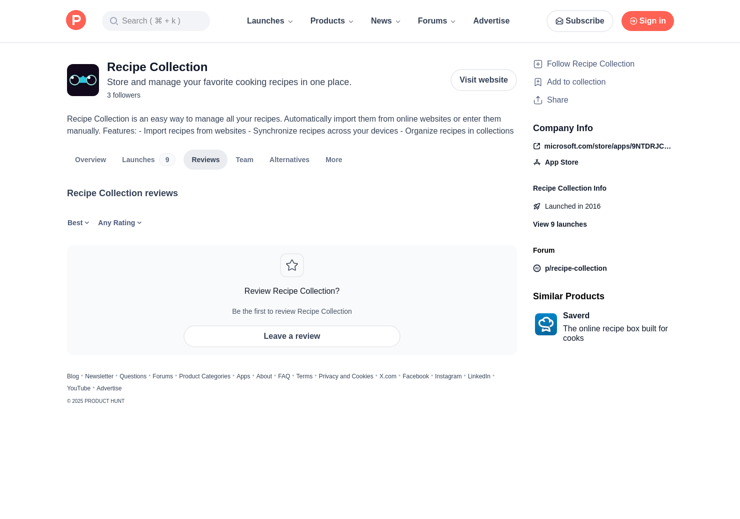Open the FAQ footer link

(x=284, y=376)
